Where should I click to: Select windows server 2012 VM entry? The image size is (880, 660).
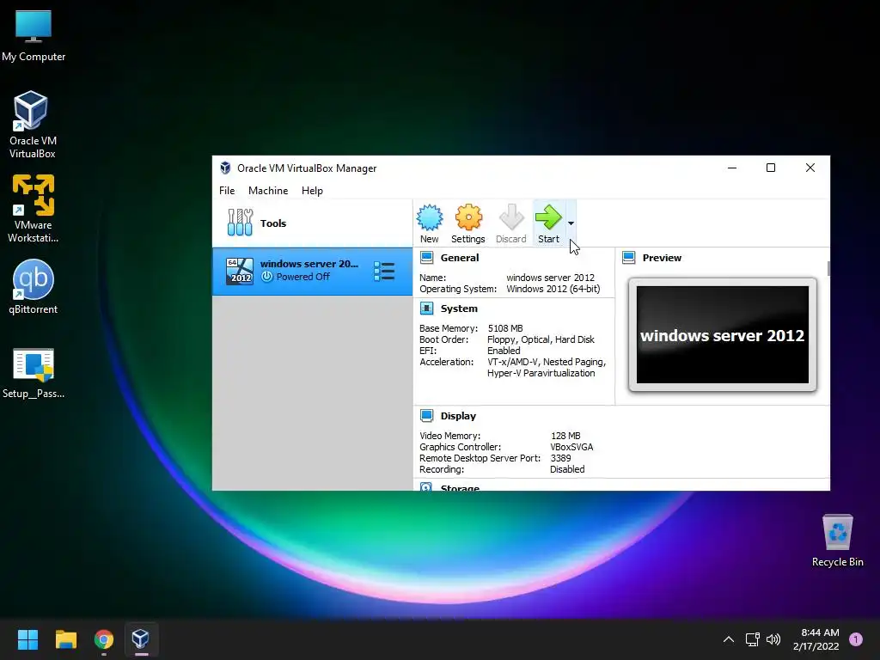click(x=312, y=271)
